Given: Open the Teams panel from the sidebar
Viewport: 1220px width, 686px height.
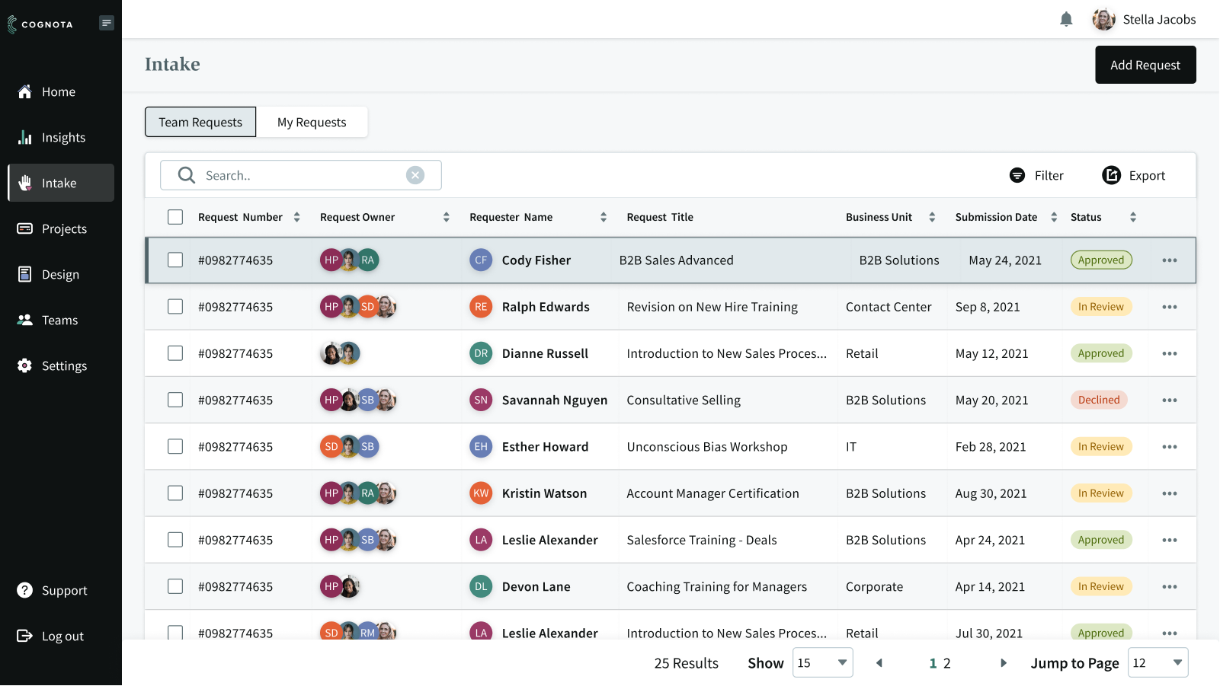Looking at the screenshot, I should [25, 320].
